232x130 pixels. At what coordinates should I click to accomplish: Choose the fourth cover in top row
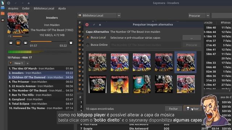pos(163,62)
